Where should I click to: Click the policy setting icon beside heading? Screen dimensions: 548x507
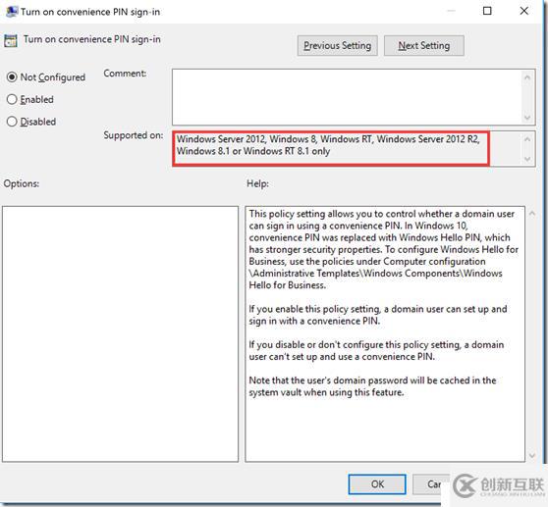11,40
